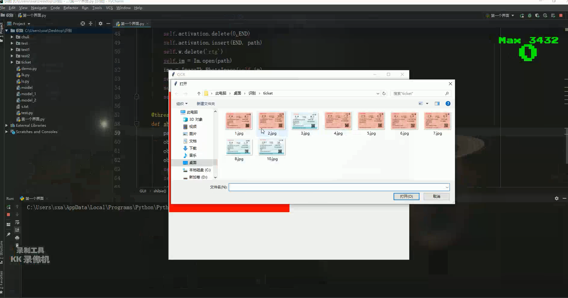Open the Refactor menu in PyCharm
The height and width of the screenshot is (298, 568).
point(71,8)
